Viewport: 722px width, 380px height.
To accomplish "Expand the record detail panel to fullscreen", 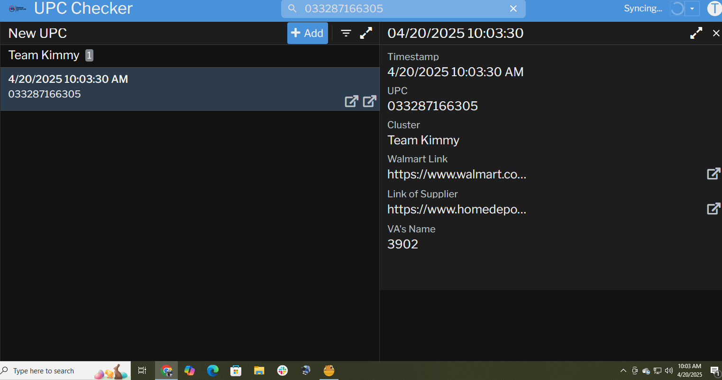I will (696, 33).
